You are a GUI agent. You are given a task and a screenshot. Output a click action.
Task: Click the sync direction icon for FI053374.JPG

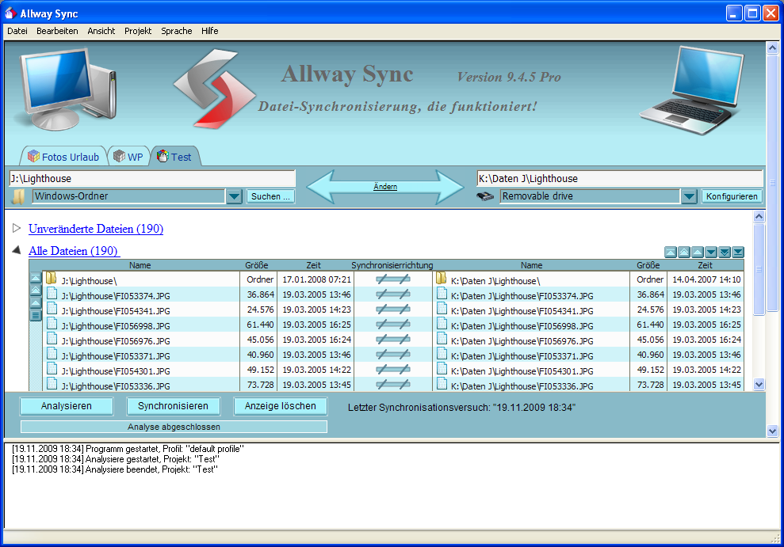click(392, 295)
